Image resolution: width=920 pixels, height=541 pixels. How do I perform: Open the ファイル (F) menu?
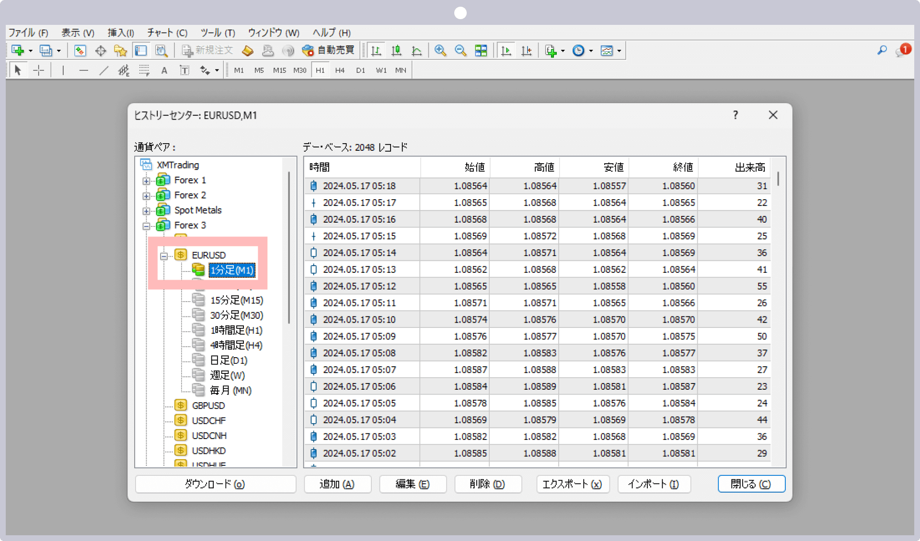coord(28,33)
